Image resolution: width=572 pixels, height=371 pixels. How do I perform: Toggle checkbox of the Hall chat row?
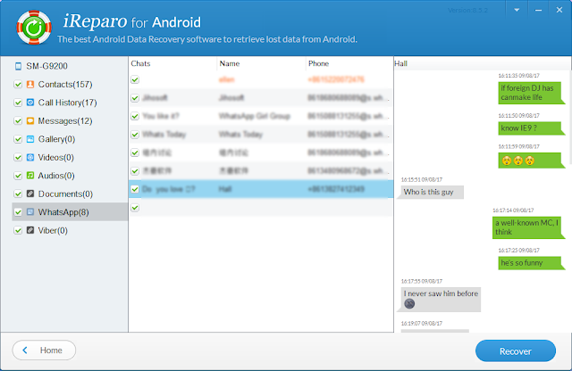point(135,189)
